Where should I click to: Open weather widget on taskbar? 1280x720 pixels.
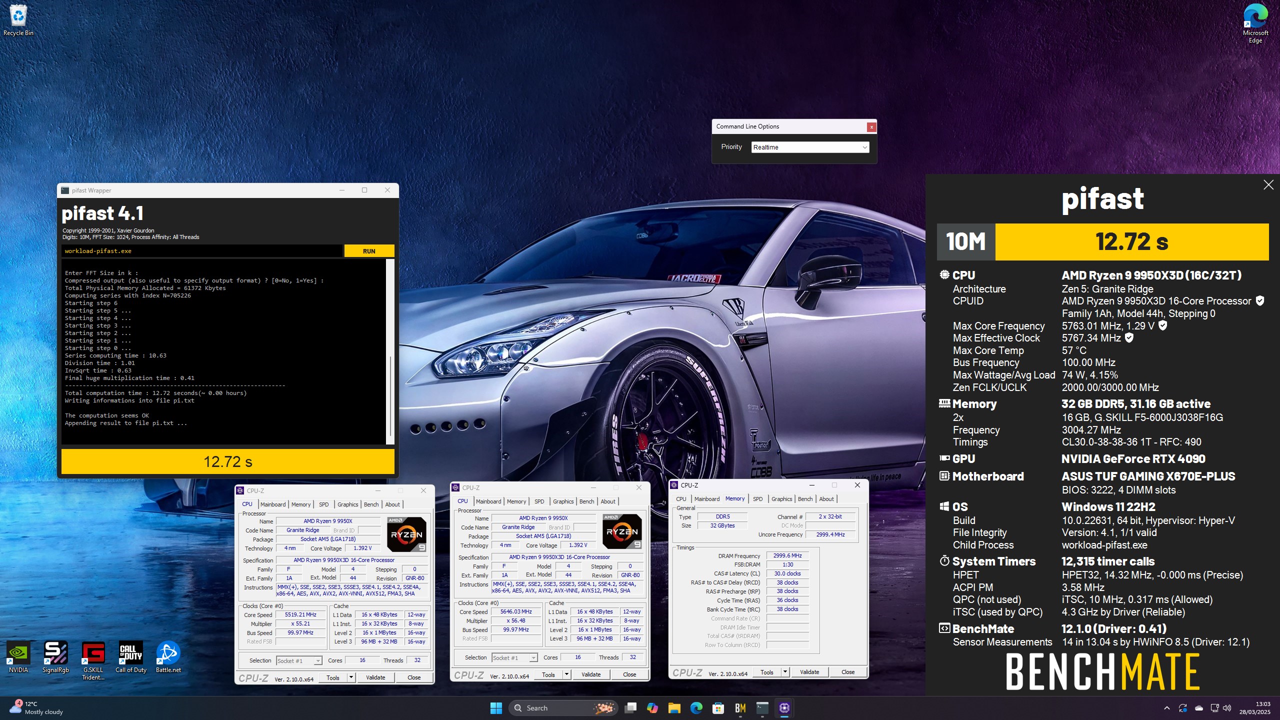(x=36, y=708)
